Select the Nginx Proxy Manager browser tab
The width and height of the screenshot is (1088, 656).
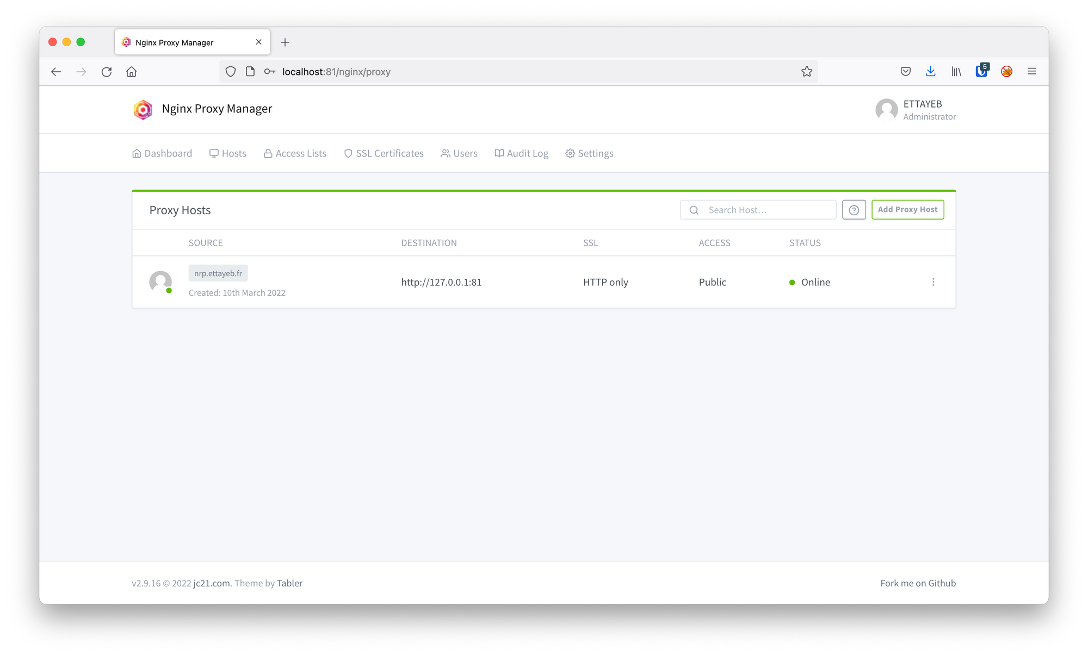coord(192,42)
